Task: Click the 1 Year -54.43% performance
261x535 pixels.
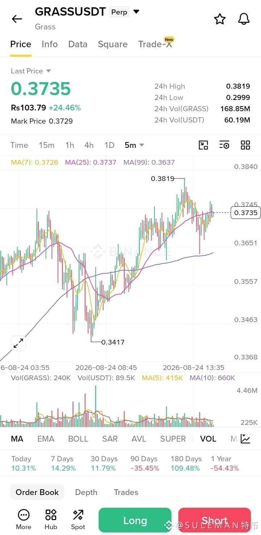Action: point(225,463)
